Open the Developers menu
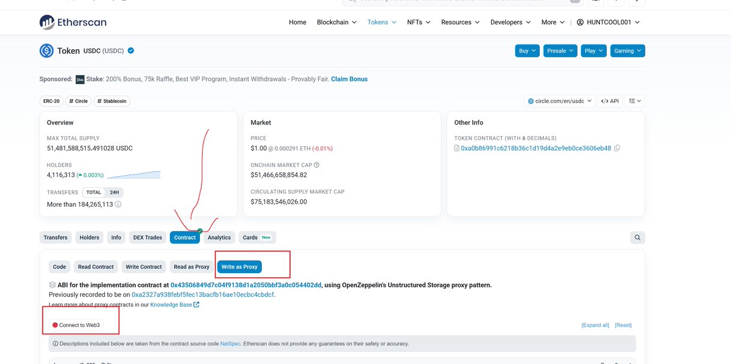 pyautogui.click(x=510, y=22)
